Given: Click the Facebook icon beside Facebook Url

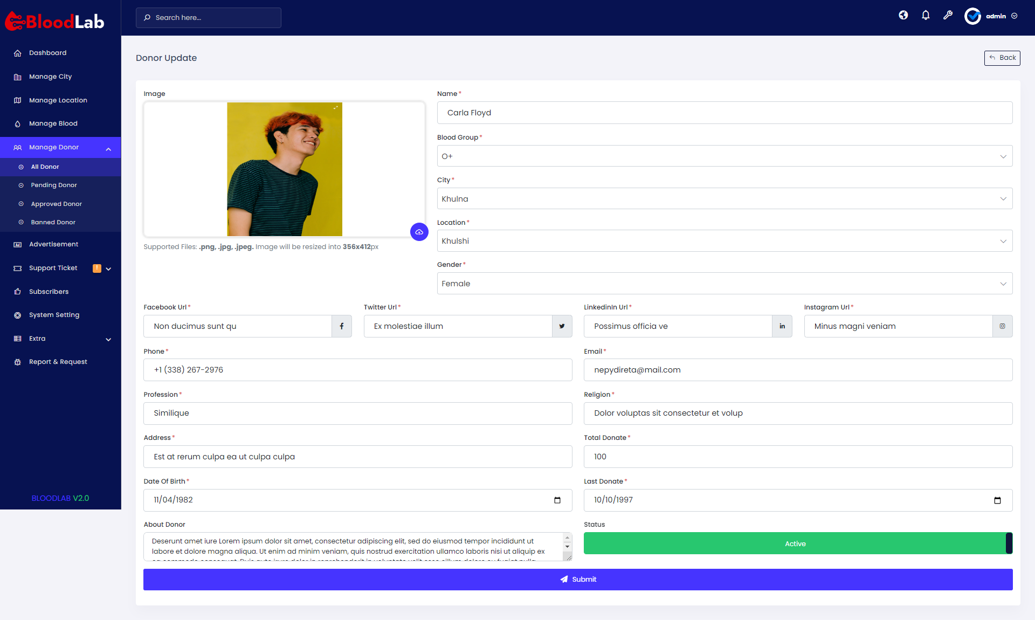Looking at the screenshot, I should coord(342,326).
